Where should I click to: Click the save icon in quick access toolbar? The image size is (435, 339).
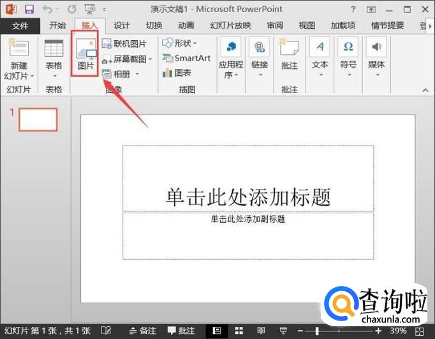pos(29,10)
